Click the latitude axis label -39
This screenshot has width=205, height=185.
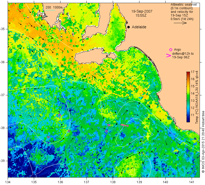click(x=3, y=161)
